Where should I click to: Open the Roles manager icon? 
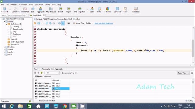click(99, 10)
